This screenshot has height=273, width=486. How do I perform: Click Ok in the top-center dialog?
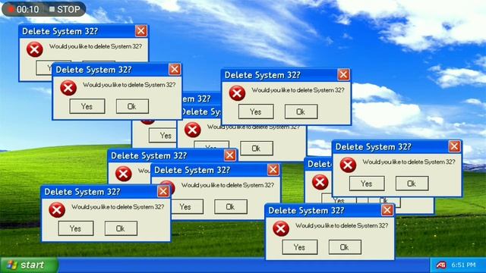point(301,111)
